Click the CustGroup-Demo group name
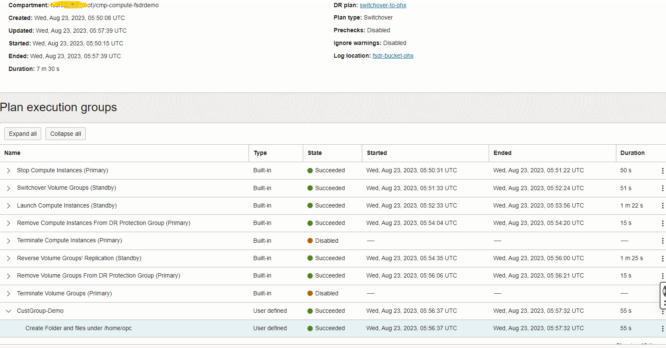Viewport: 666px width, 348px height. click(x=40, y=311)
